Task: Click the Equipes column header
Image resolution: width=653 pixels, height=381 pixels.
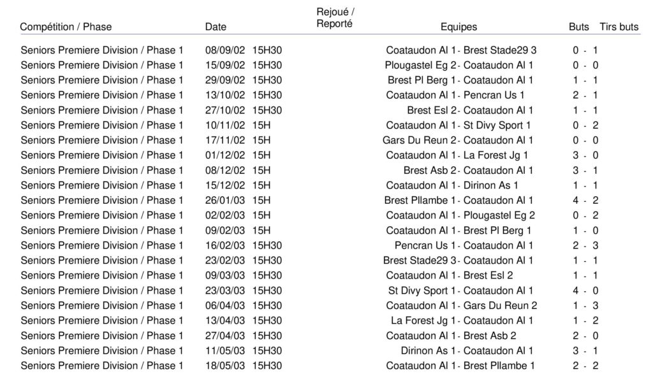Action: 459,27
